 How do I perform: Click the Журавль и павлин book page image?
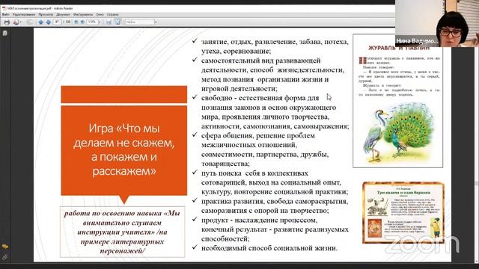[x=397, y=101]
